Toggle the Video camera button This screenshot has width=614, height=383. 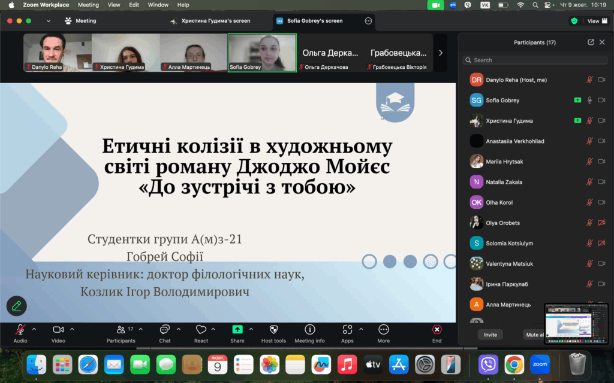click(58, 330)
